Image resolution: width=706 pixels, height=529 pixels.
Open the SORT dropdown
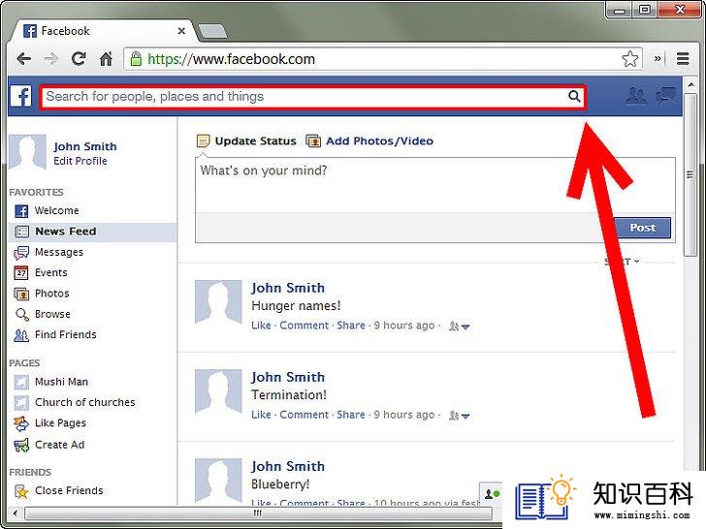coord(622,262)
